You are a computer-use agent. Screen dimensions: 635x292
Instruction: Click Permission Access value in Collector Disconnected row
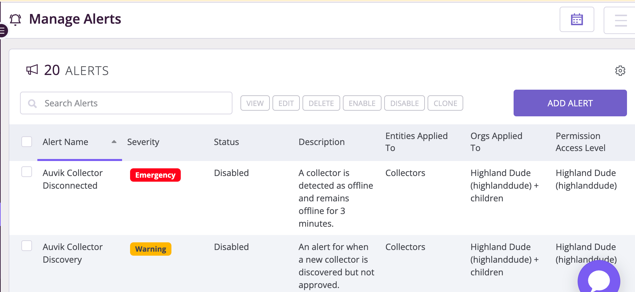(x=586, y=179)
